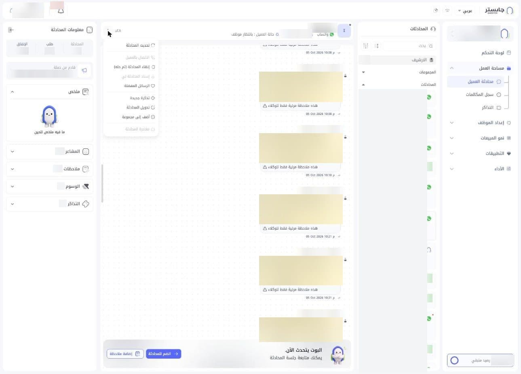Image resolution: width=521 pixels, height=374 pixels.
Task: Click the جابستر logo in the header
Action: [499, 11]
